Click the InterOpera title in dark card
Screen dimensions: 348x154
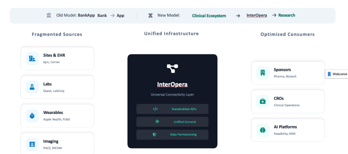tap(172, 85)
